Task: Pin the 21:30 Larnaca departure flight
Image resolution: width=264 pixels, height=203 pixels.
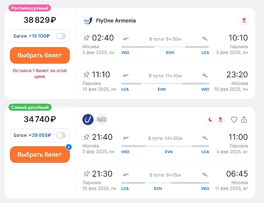Action: [86, 174]
